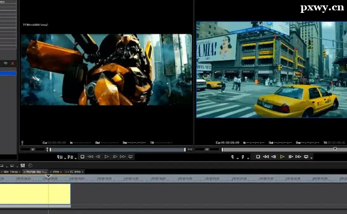The height and width of the screenshot is (214, 347).
Task: Fast forward the Player source clip
Action: (122, 157)
